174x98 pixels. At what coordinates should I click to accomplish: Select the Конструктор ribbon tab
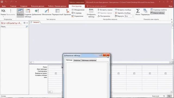coord(77,6)
